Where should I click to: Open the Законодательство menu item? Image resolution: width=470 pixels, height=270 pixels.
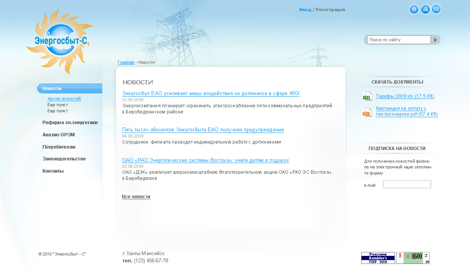pyautogui.click(x=64, y=159)
